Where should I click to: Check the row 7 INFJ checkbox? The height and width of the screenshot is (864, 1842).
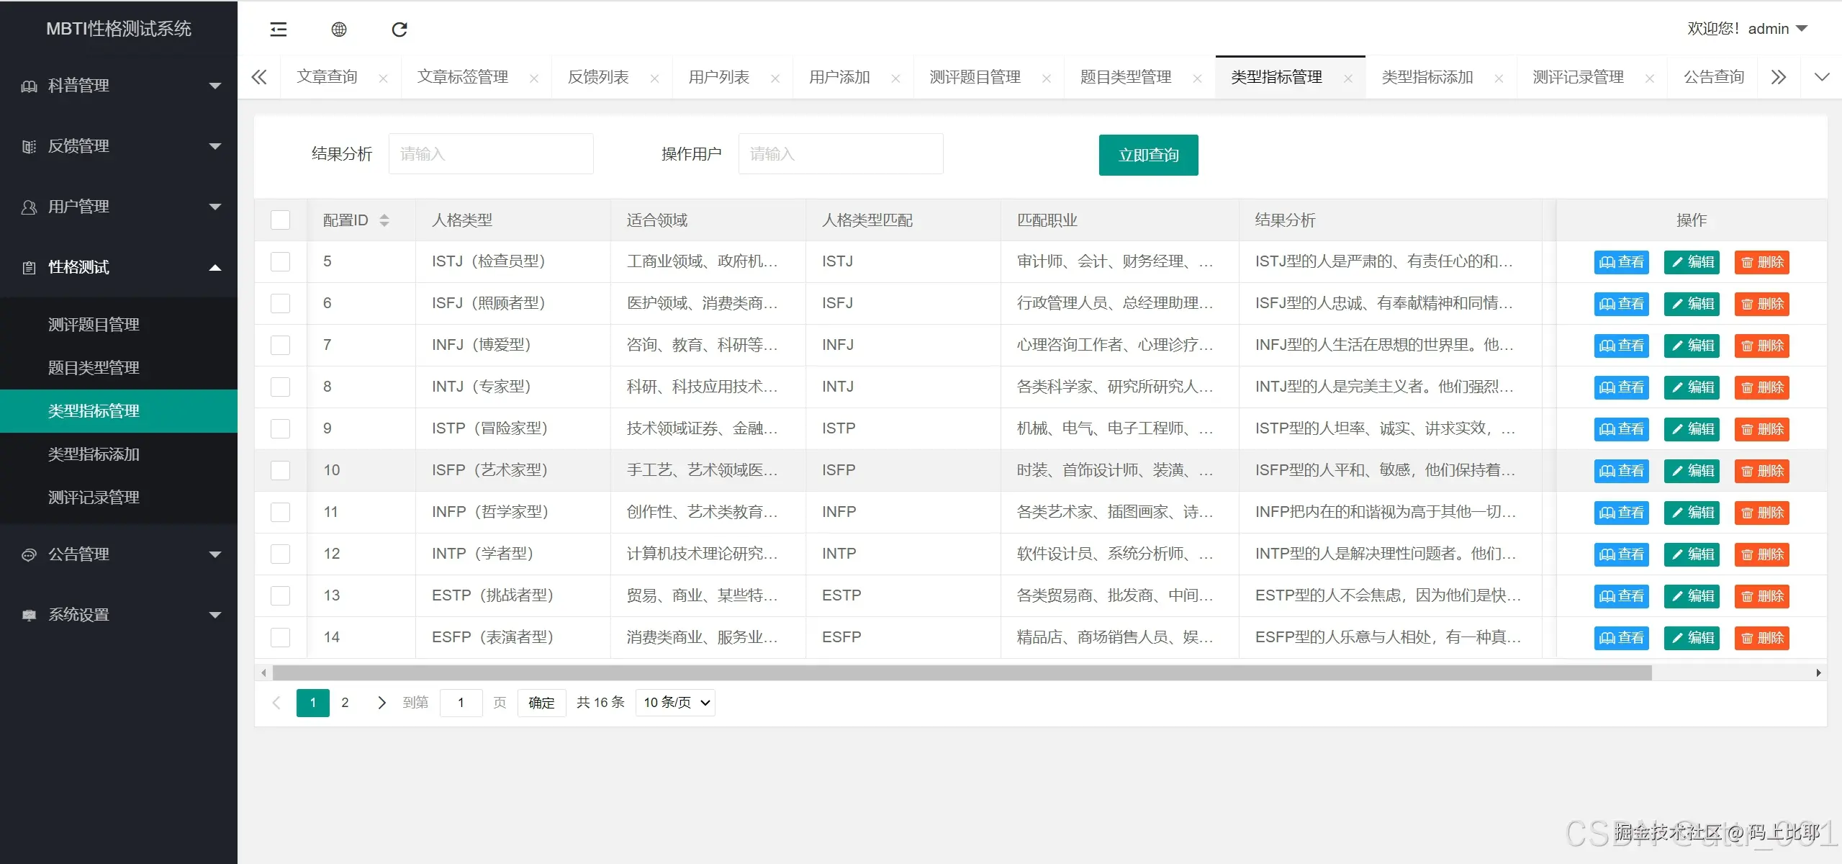[x=280, y=345]
